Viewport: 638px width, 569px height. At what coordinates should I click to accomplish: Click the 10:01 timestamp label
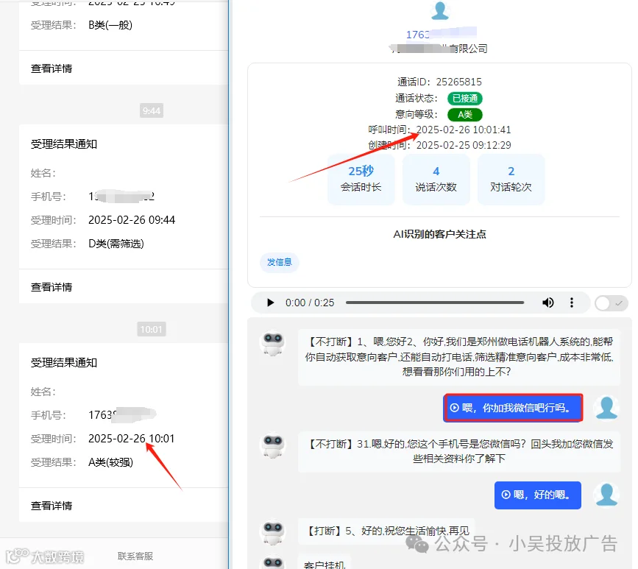click(152, 329)
